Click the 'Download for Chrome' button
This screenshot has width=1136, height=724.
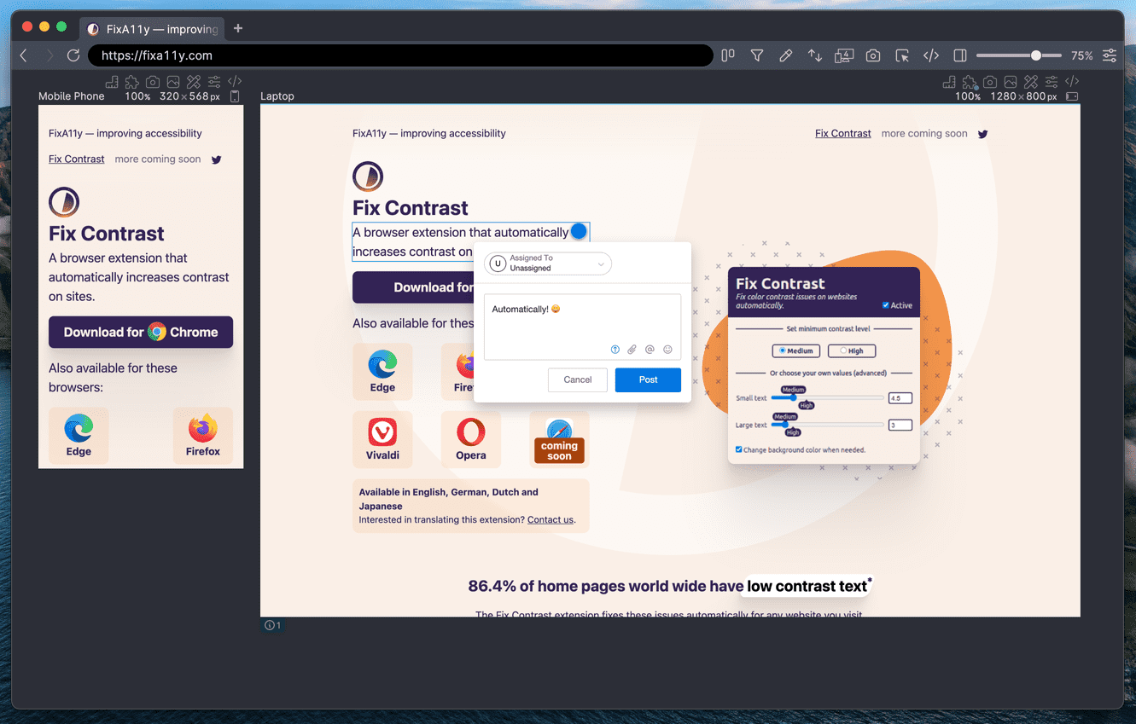coord(140,332)
